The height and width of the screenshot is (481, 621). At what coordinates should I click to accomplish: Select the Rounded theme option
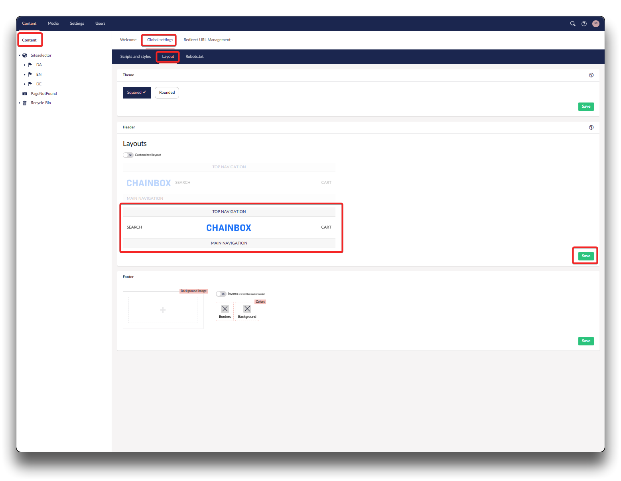[x=167, y=93]
